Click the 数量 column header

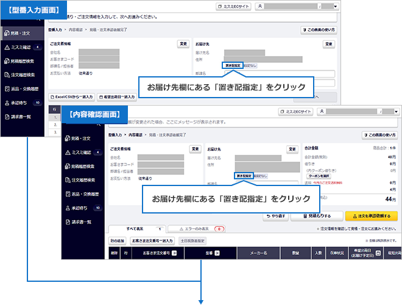[x=295, y=253]
